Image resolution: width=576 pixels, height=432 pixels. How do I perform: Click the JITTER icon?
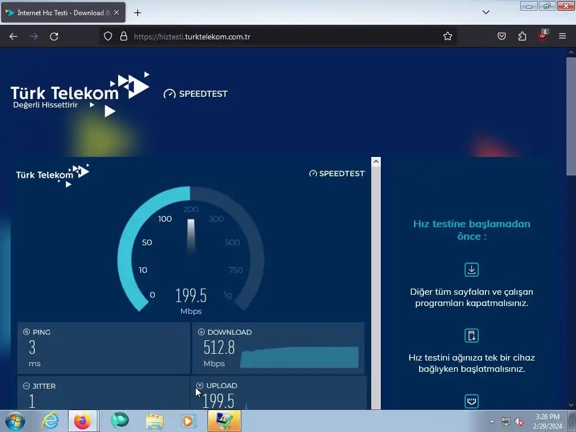click(x=26, y=386)
